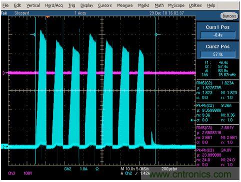Open the Utilities menu
The image size is (241, 182).
(x=195, y=5)
